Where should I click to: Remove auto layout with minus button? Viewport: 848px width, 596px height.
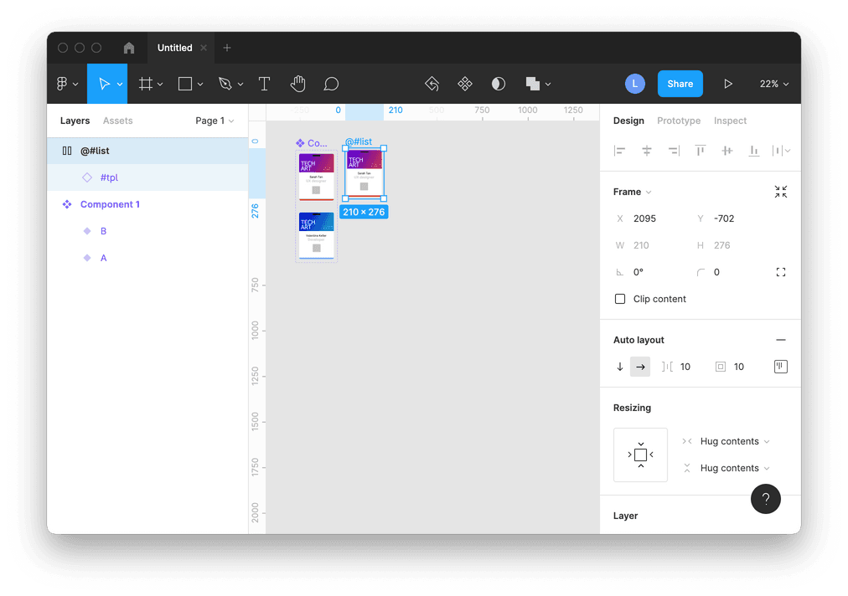(x=781, y=340)
